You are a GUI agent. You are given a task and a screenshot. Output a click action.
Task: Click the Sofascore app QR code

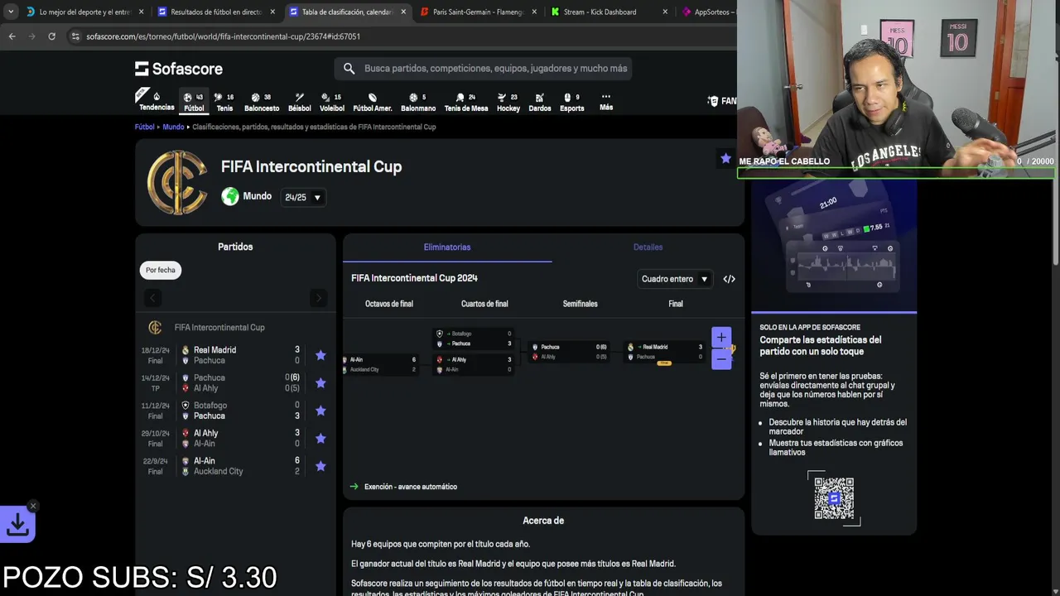834,498
